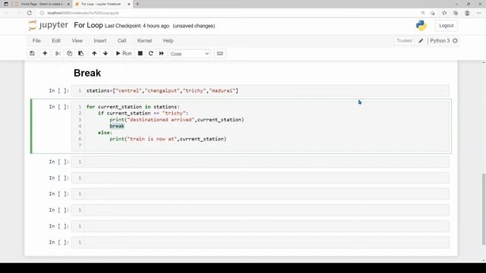
Task: Copy selected cells icon
Action: [69, 54]
